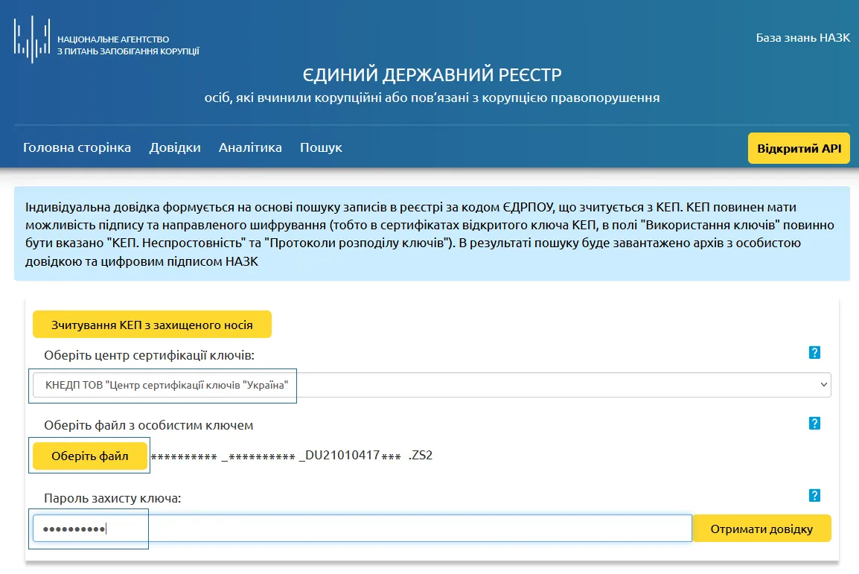Click the registry subtitle about корупційні правопорушення
The width and height of the screenshot is (859, 574).
click(432, 98)
